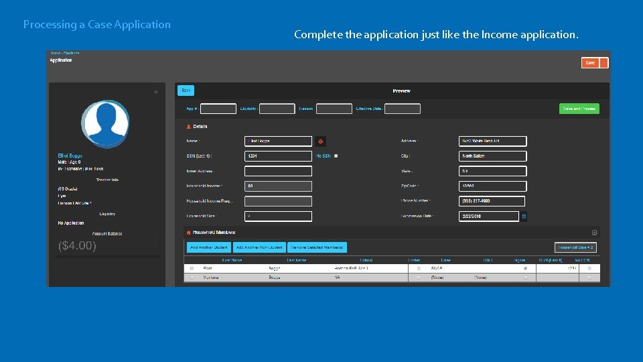Open the dropdown arrow beside Save
Image resolution: width=643 pixels, height=362 pixels.
pyautogui.click(x=603, y=63)
